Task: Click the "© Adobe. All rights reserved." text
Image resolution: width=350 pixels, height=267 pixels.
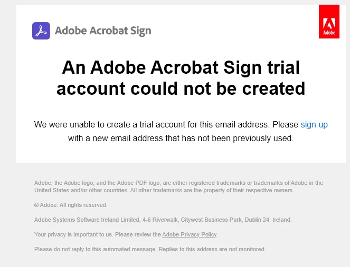Action: (x=71, y=205)
